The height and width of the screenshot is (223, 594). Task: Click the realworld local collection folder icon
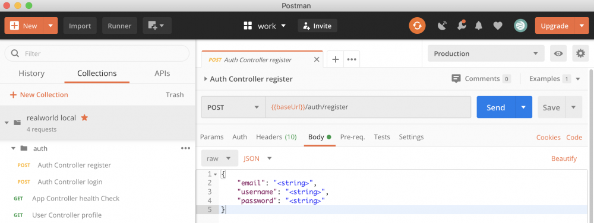point(17,122)
